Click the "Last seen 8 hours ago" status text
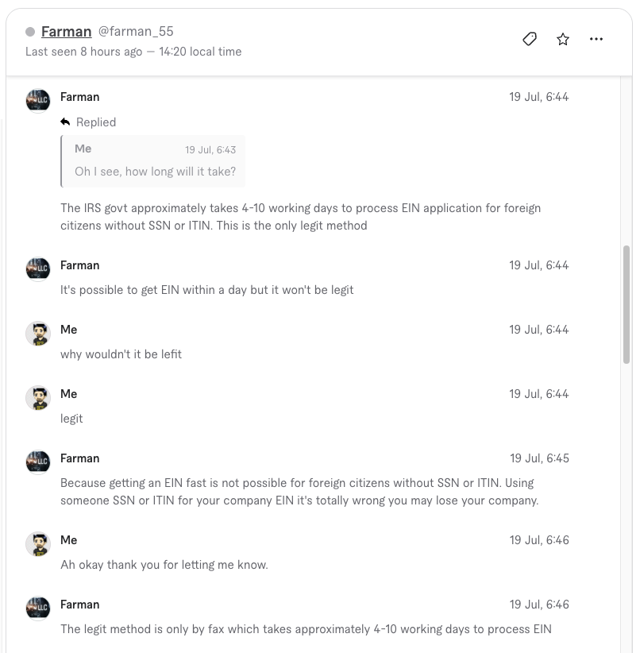The width and height of the screenshot is (640, 653). click(x=83, y=52)
